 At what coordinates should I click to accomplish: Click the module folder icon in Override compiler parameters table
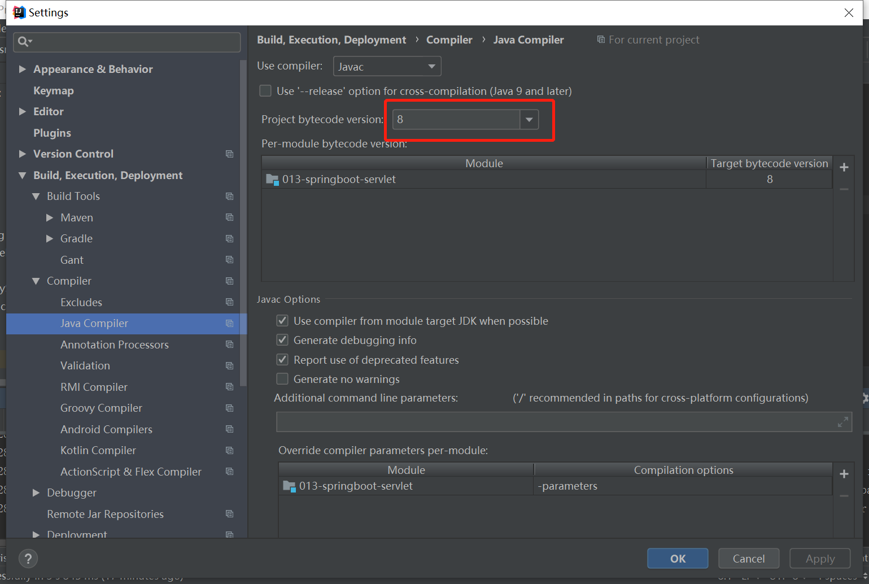pos(289,486)
